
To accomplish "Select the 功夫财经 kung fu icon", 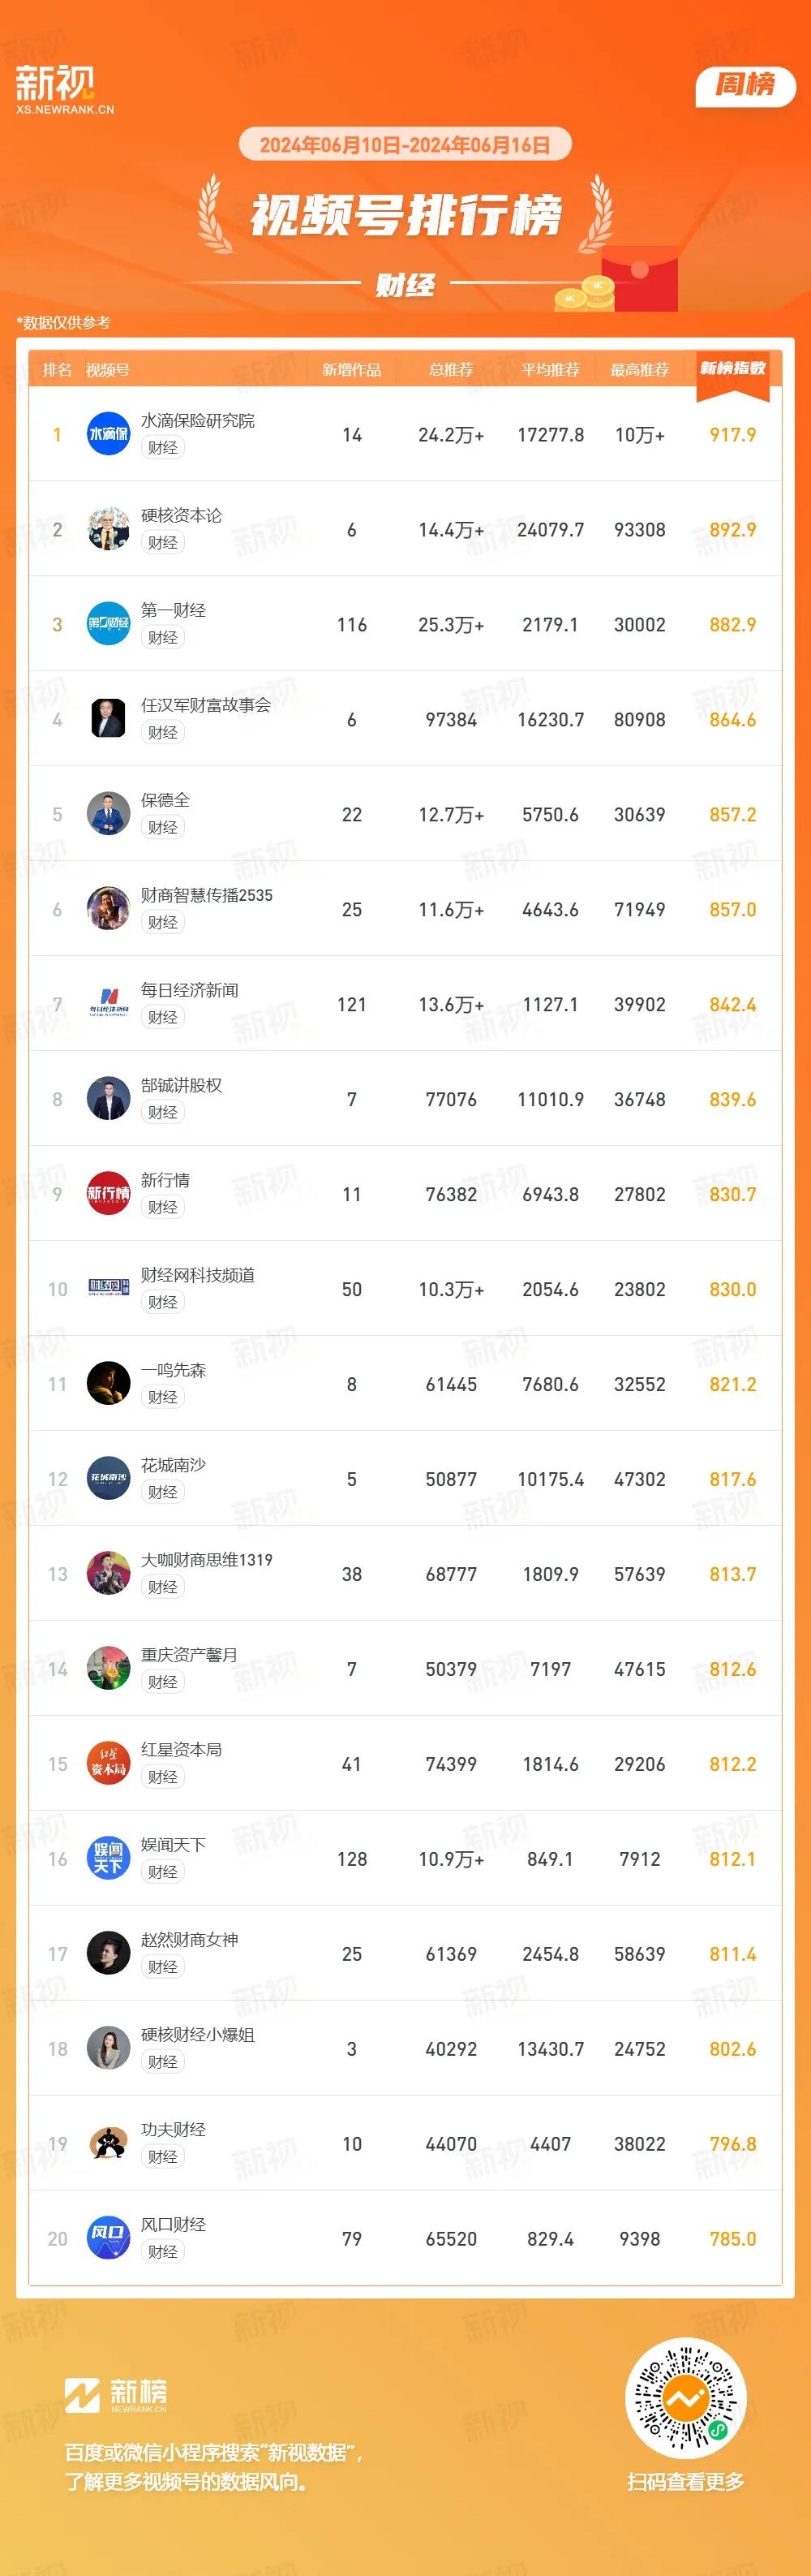I will (108, 2144).
